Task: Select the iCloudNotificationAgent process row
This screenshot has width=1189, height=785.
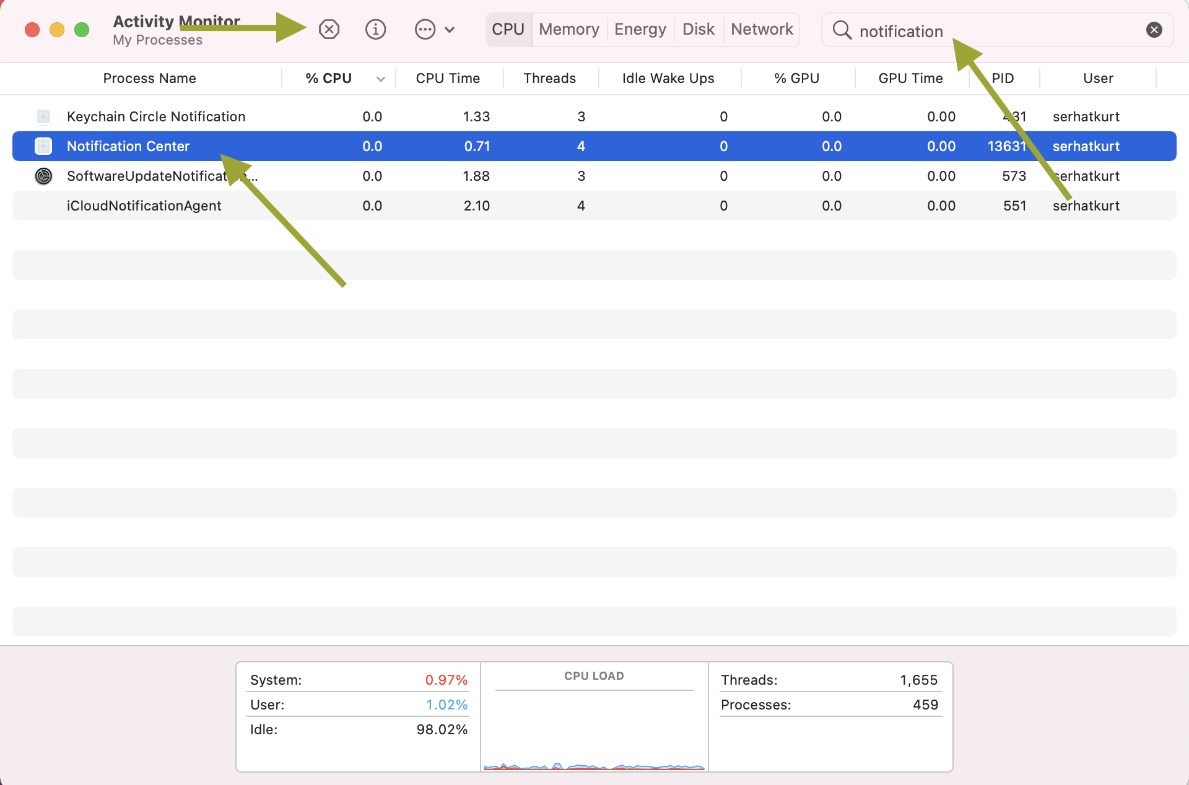Action: [594, 206]
